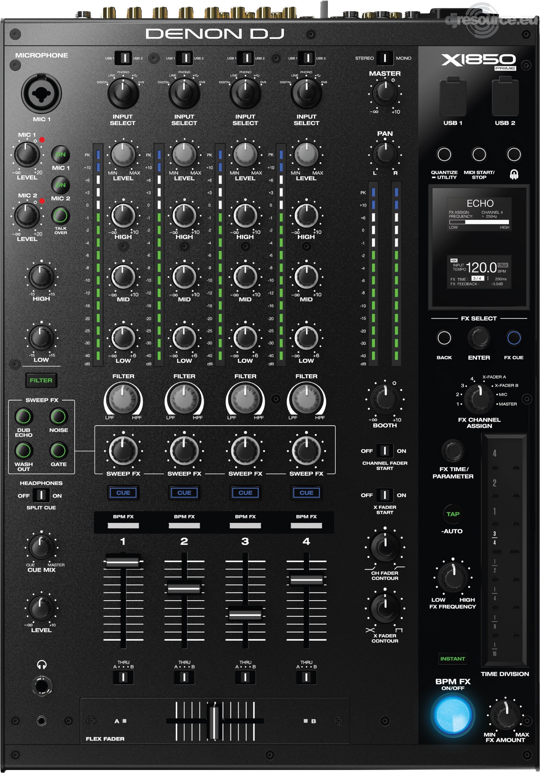Select the DUB ECHO sweep effect
This screenshot has height=773, width=540.
(24, 417)
